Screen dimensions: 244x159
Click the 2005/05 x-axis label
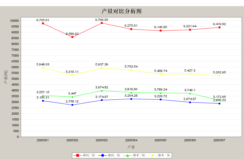[x=160, y=140]
